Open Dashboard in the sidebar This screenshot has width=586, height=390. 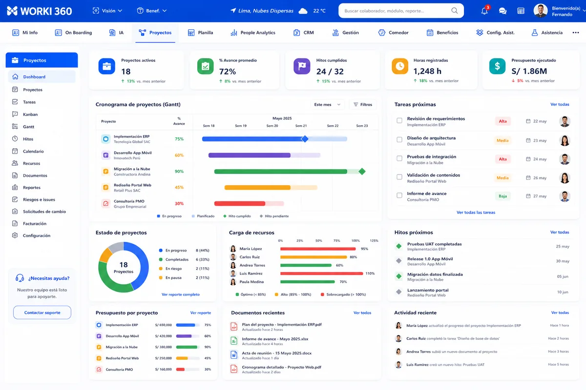point(42,77)
